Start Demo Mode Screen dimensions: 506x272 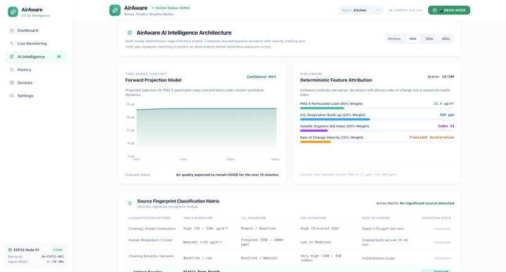[449, 10]
